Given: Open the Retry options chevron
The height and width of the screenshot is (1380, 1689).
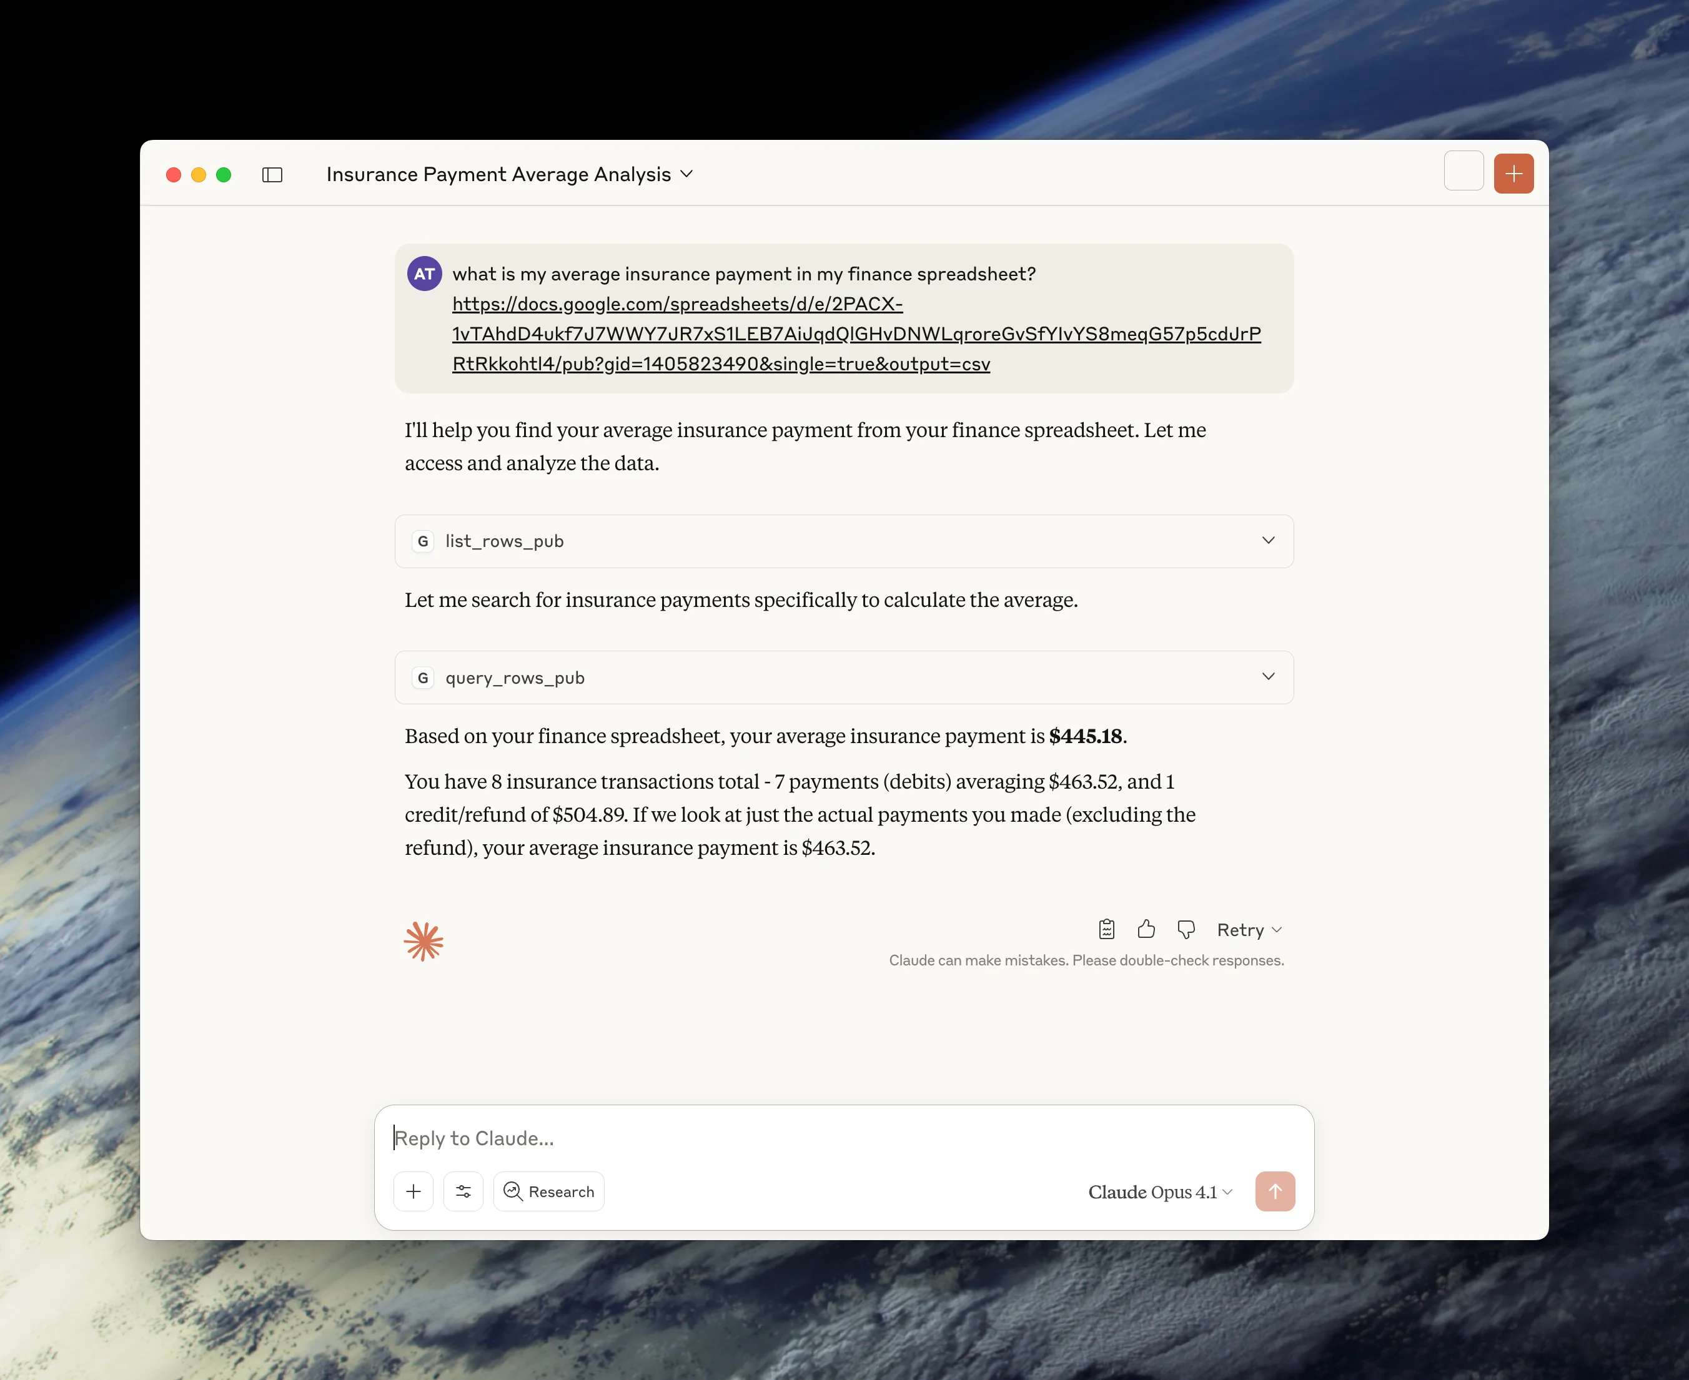Looking at the screenshot, I should pyautogui.click(x=1276, y=929).
